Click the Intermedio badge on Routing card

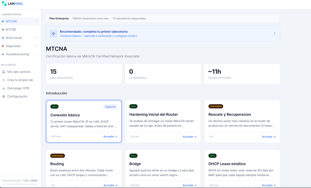point(57,156)
